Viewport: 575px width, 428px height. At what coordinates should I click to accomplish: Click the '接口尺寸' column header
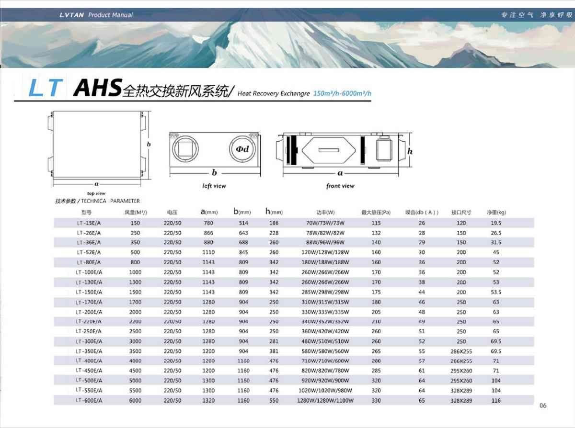(x=461, y=212)
